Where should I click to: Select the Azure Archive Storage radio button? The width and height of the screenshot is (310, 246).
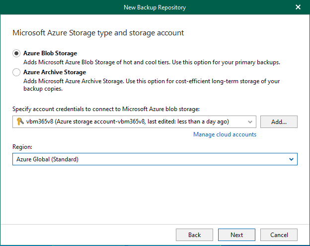pos(16,72)
